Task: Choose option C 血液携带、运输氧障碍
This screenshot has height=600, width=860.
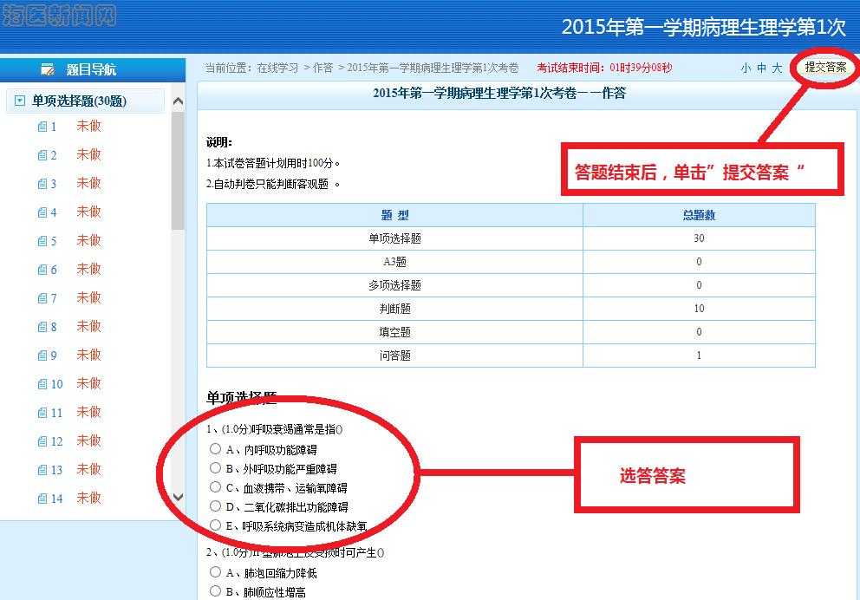Action: [x=216, y=487]
